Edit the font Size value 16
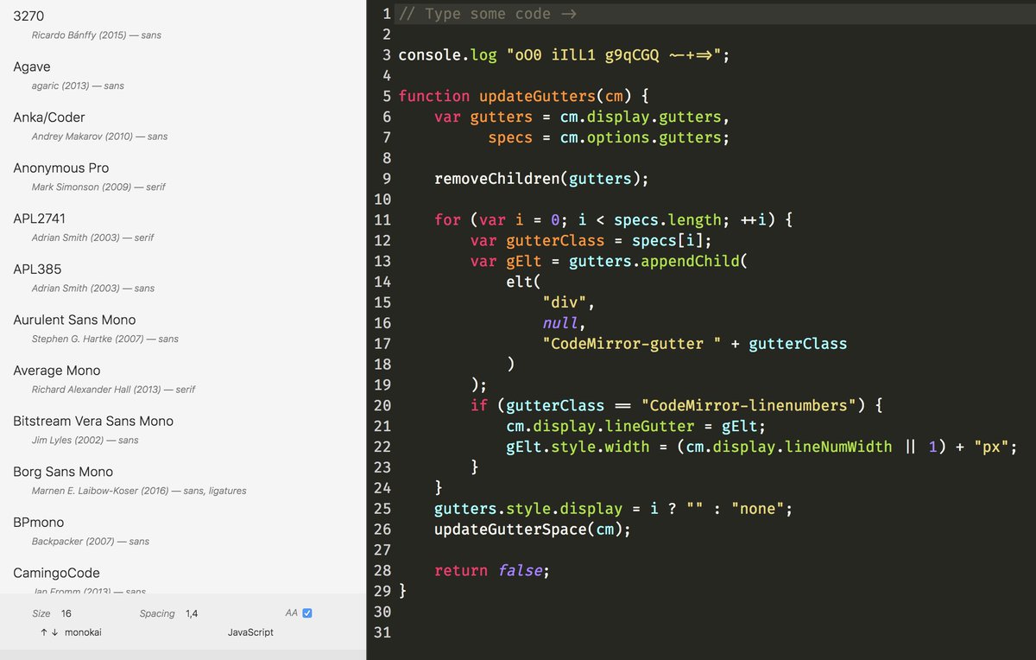This screenshot has height=660, width=1036. 66,613
